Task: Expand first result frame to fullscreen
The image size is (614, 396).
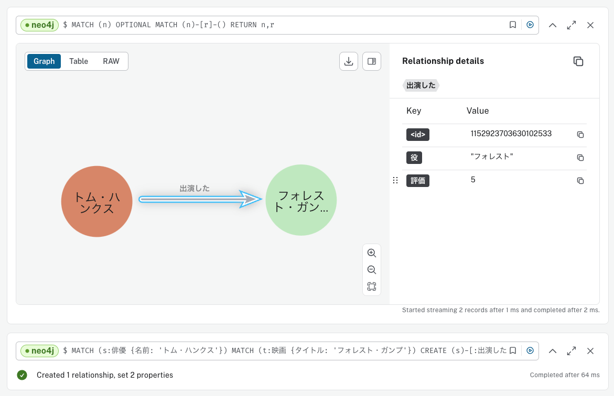Action: point(572,25)
